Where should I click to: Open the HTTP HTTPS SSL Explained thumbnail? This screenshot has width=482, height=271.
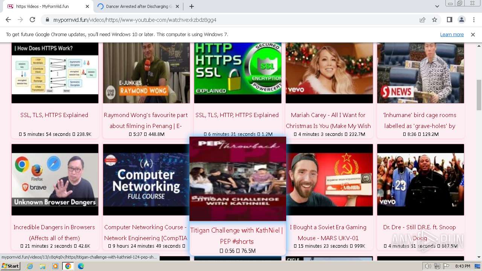tap(238, 73)
